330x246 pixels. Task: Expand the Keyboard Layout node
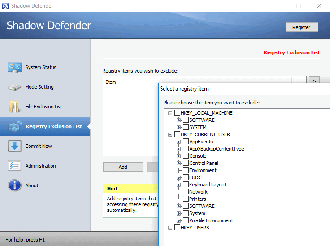[178, 185]
